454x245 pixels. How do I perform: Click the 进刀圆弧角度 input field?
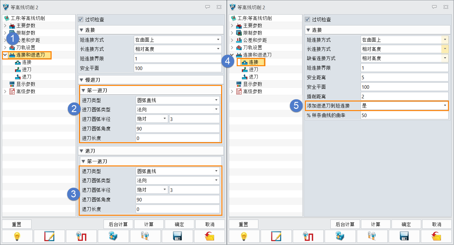177,129
